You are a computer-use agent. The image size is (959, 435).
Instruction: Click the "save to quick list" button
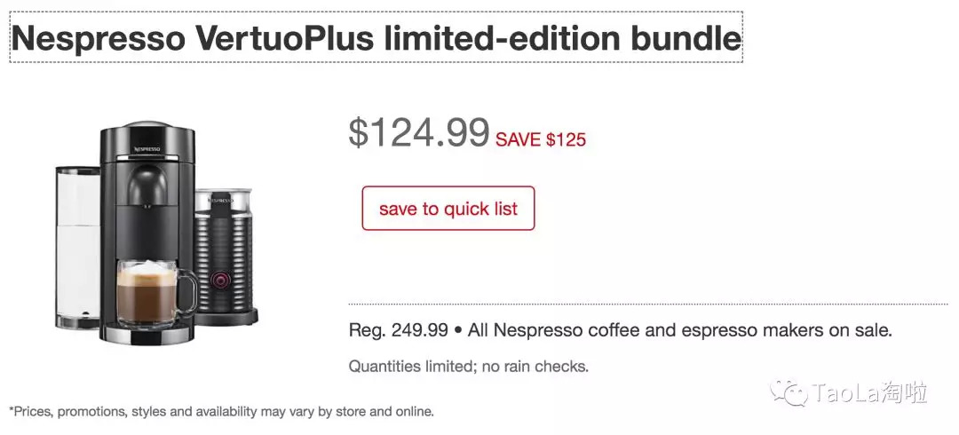(448, 209)
